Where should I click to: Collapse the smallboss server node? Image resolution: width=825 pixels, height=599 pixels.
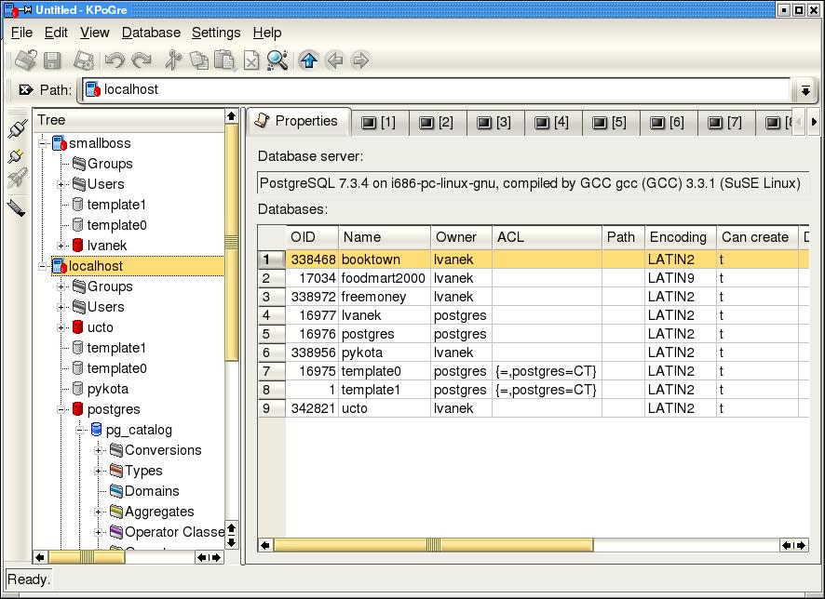(x=43, y=143)
